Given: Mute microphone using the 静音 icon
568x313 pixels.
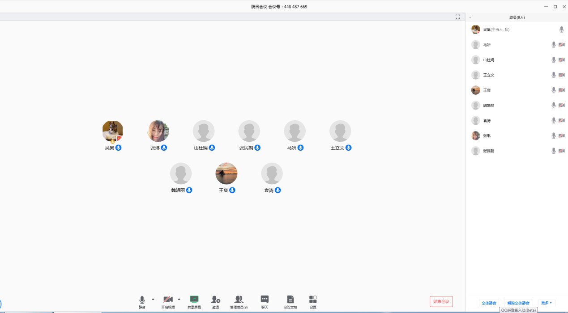Looking at the screenshot, I should click(142, 300).
